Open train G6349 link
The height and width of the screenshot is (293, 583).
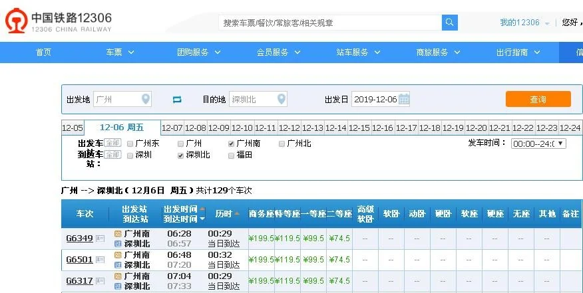coord(80,239)
